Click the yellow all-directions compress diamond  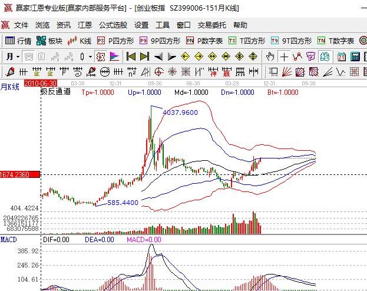239,57
